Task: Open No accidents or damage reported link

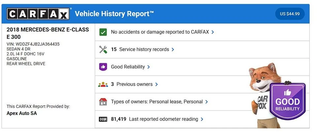Action: [160, 32]
